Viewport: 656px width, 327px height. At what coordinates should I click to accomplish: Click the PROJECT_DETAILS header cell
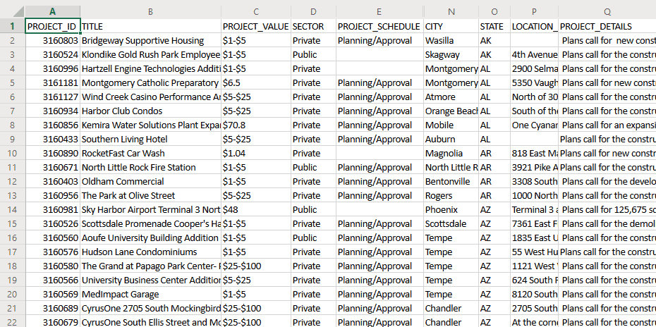(607, 26)
